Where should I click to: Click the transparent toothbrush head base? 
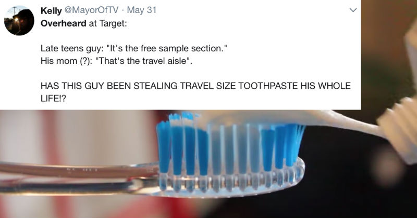click(231, 183)
